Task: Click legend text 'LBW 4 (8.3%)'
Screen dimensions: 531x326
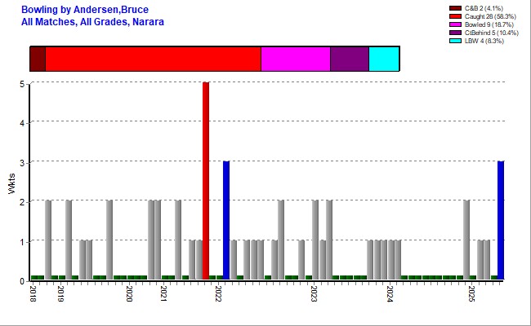Action: (x=484, y=41)
